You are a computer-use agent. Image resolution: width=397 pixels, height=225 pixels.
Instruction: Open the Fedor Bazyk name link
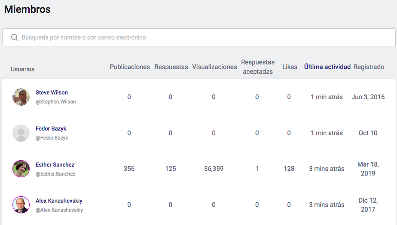[51, 129]
